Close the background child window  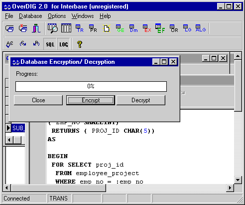[x=223, y=58]
